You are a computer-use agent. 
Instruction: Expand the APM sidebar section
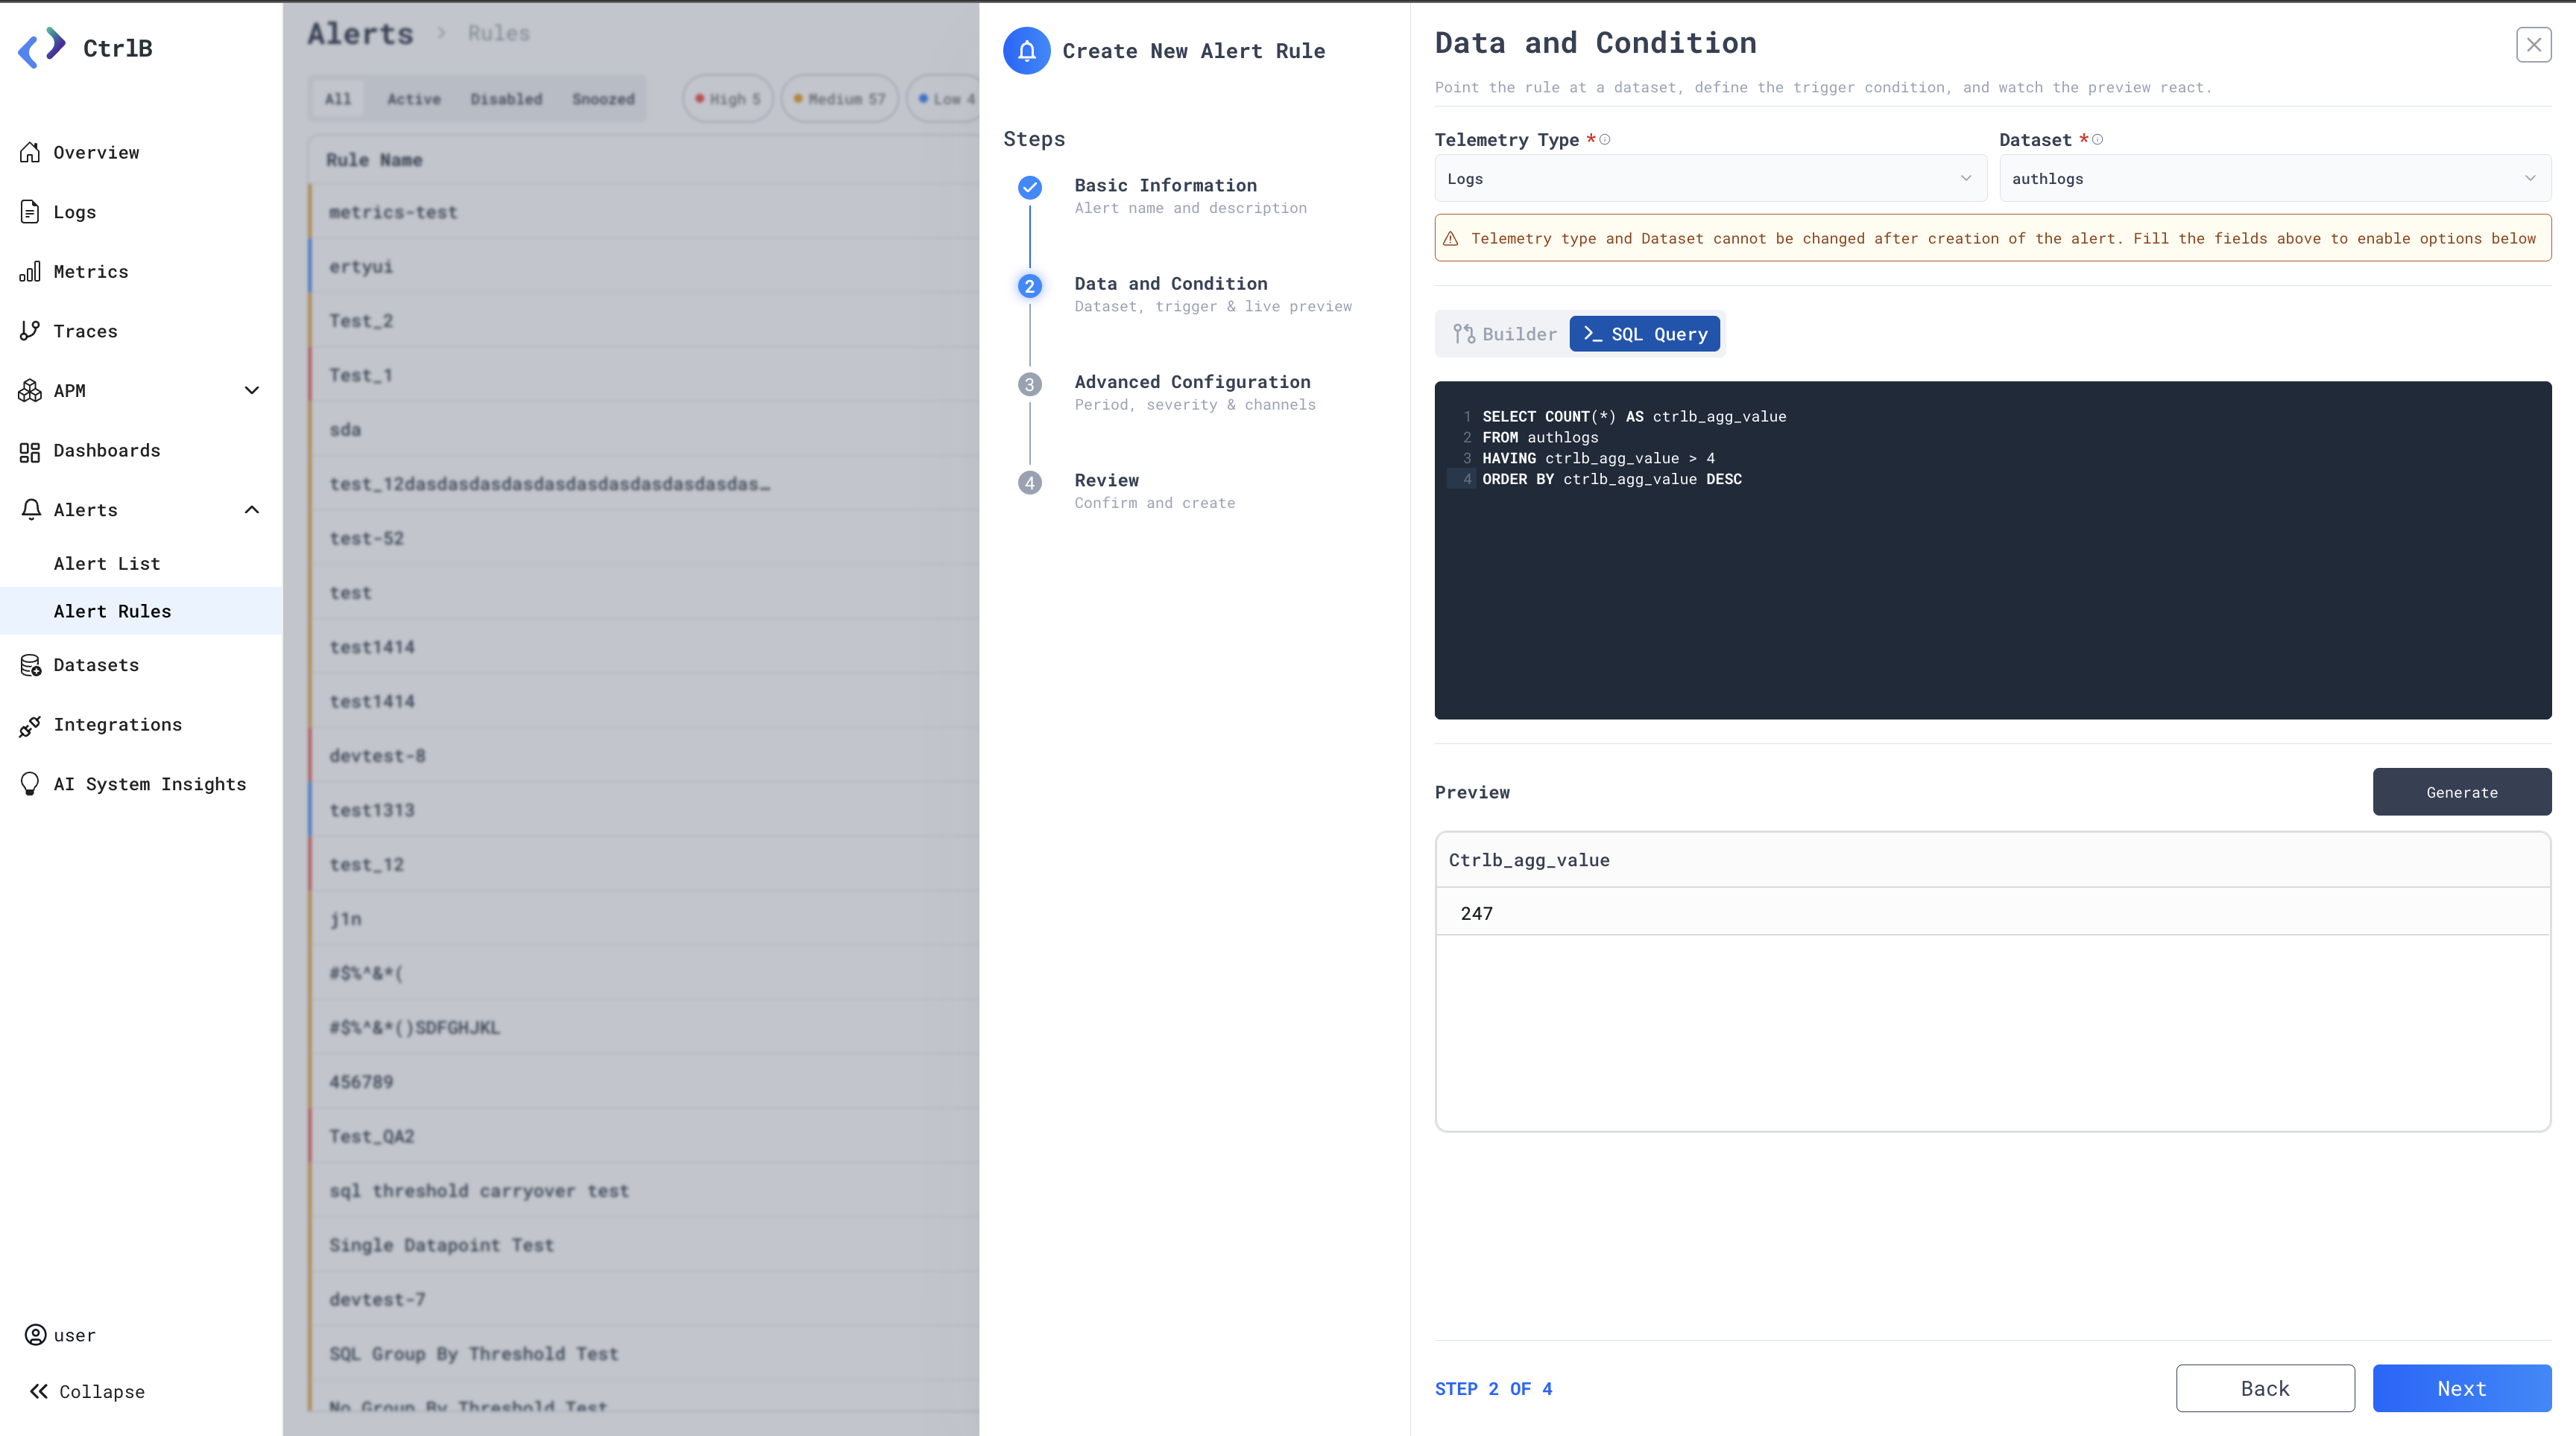coord(141,391)
